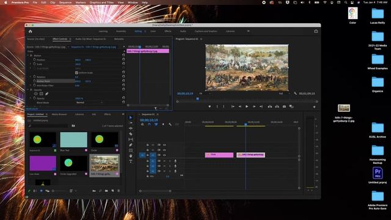391x220 pixels.
Task: Click the Add Marker button in Program Monitor
Action: click(210, 106)
